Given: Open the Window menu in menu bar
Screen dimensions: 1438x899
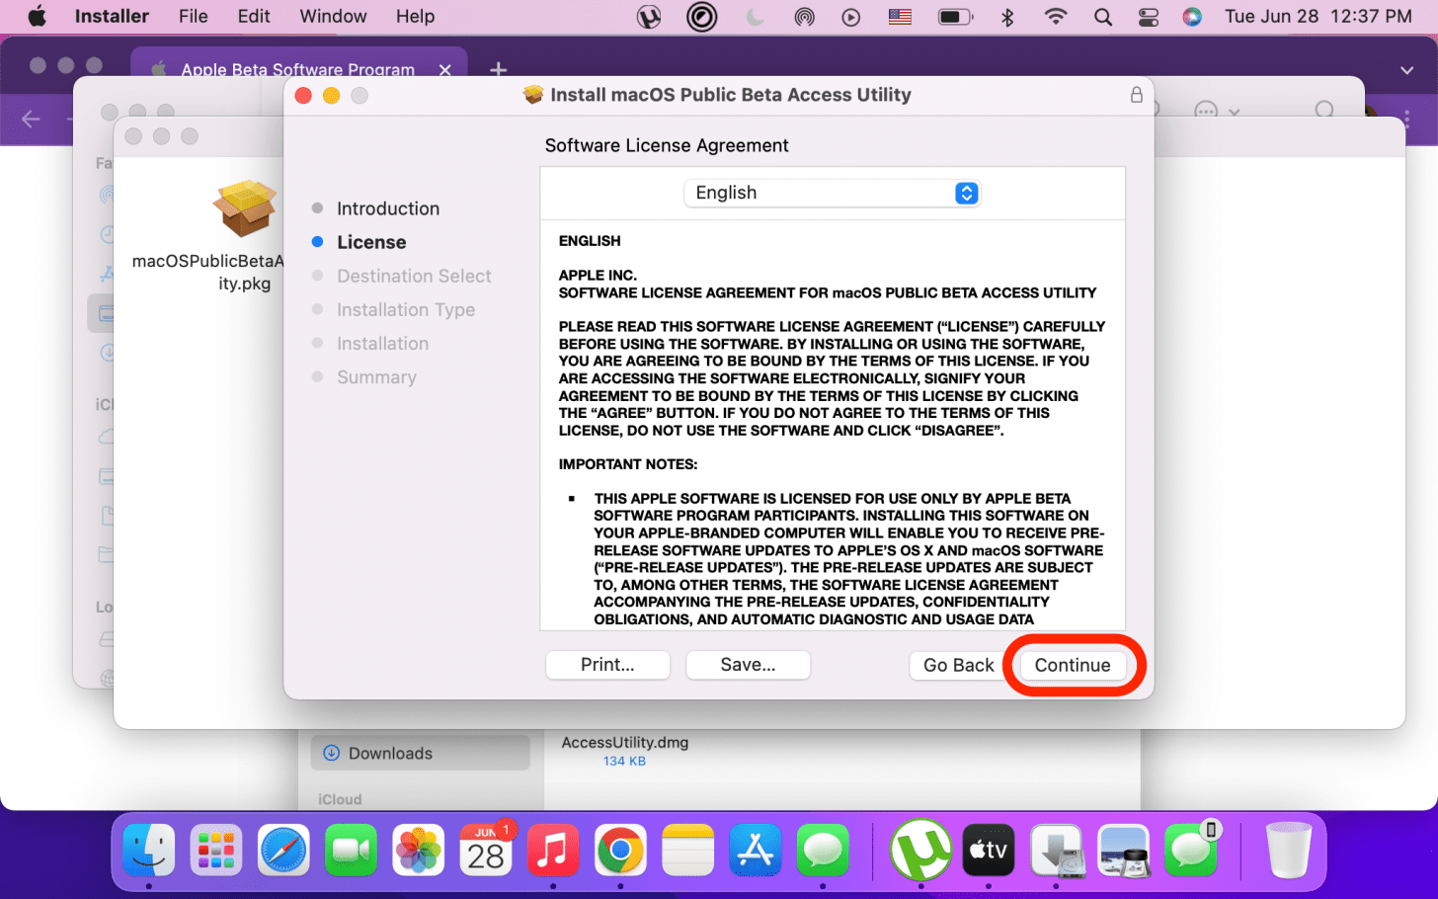Looking at the screenshot, I should pyautogui.click(x=333, y=17).
